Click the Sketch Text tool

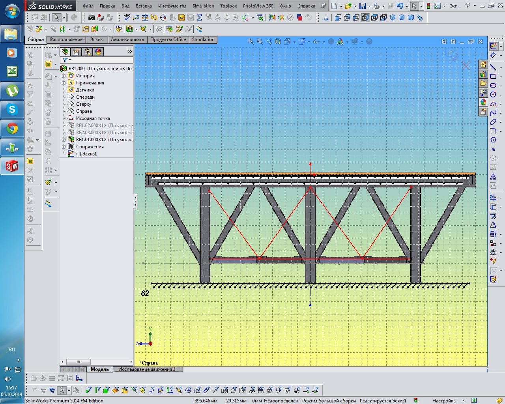493,177
